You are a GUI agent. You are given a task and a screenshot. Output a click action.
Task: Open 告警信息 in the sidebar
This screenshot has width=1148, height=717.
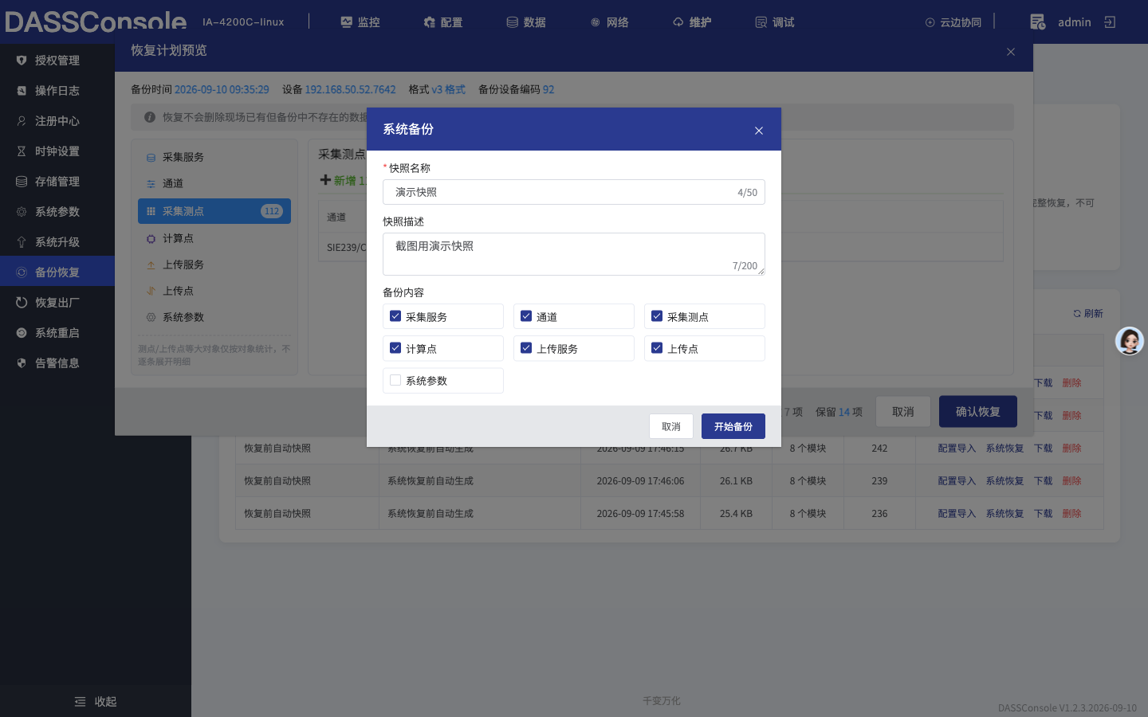pos(57,363)
